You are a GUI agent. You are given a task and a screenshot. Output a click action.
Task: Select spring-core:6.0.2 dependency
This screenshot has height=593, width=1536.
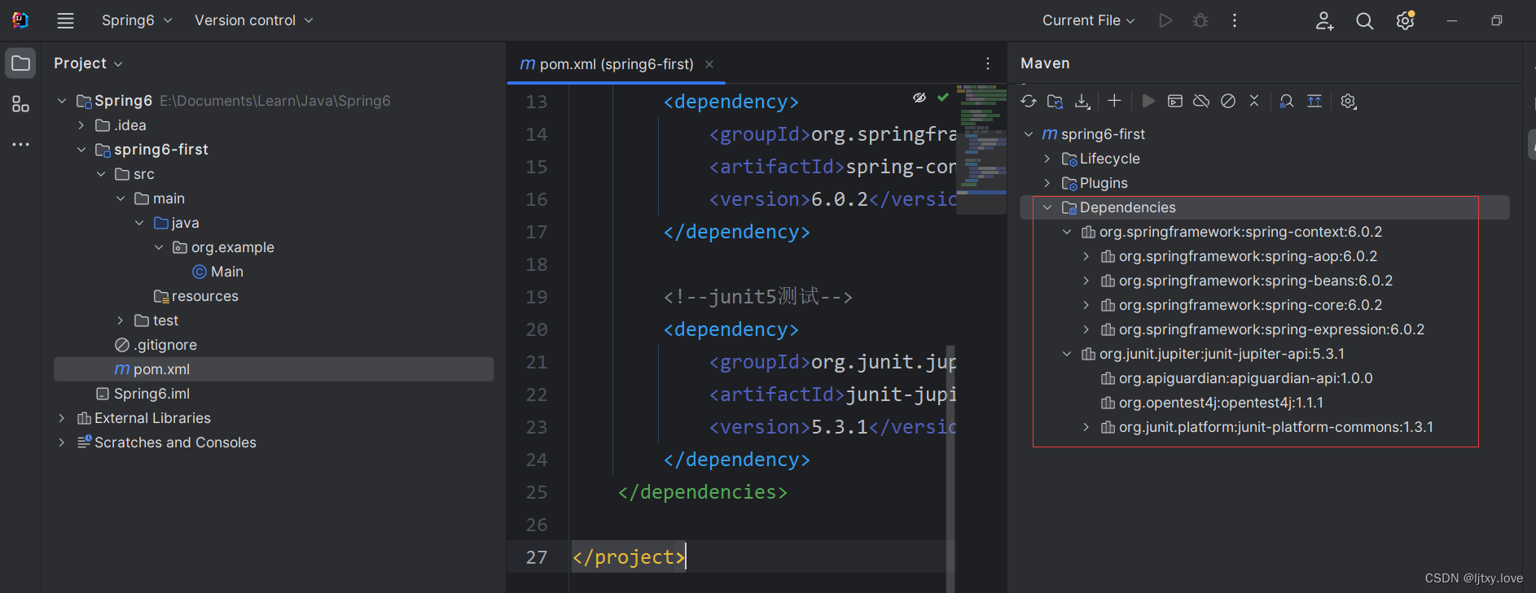point(1241,305)
